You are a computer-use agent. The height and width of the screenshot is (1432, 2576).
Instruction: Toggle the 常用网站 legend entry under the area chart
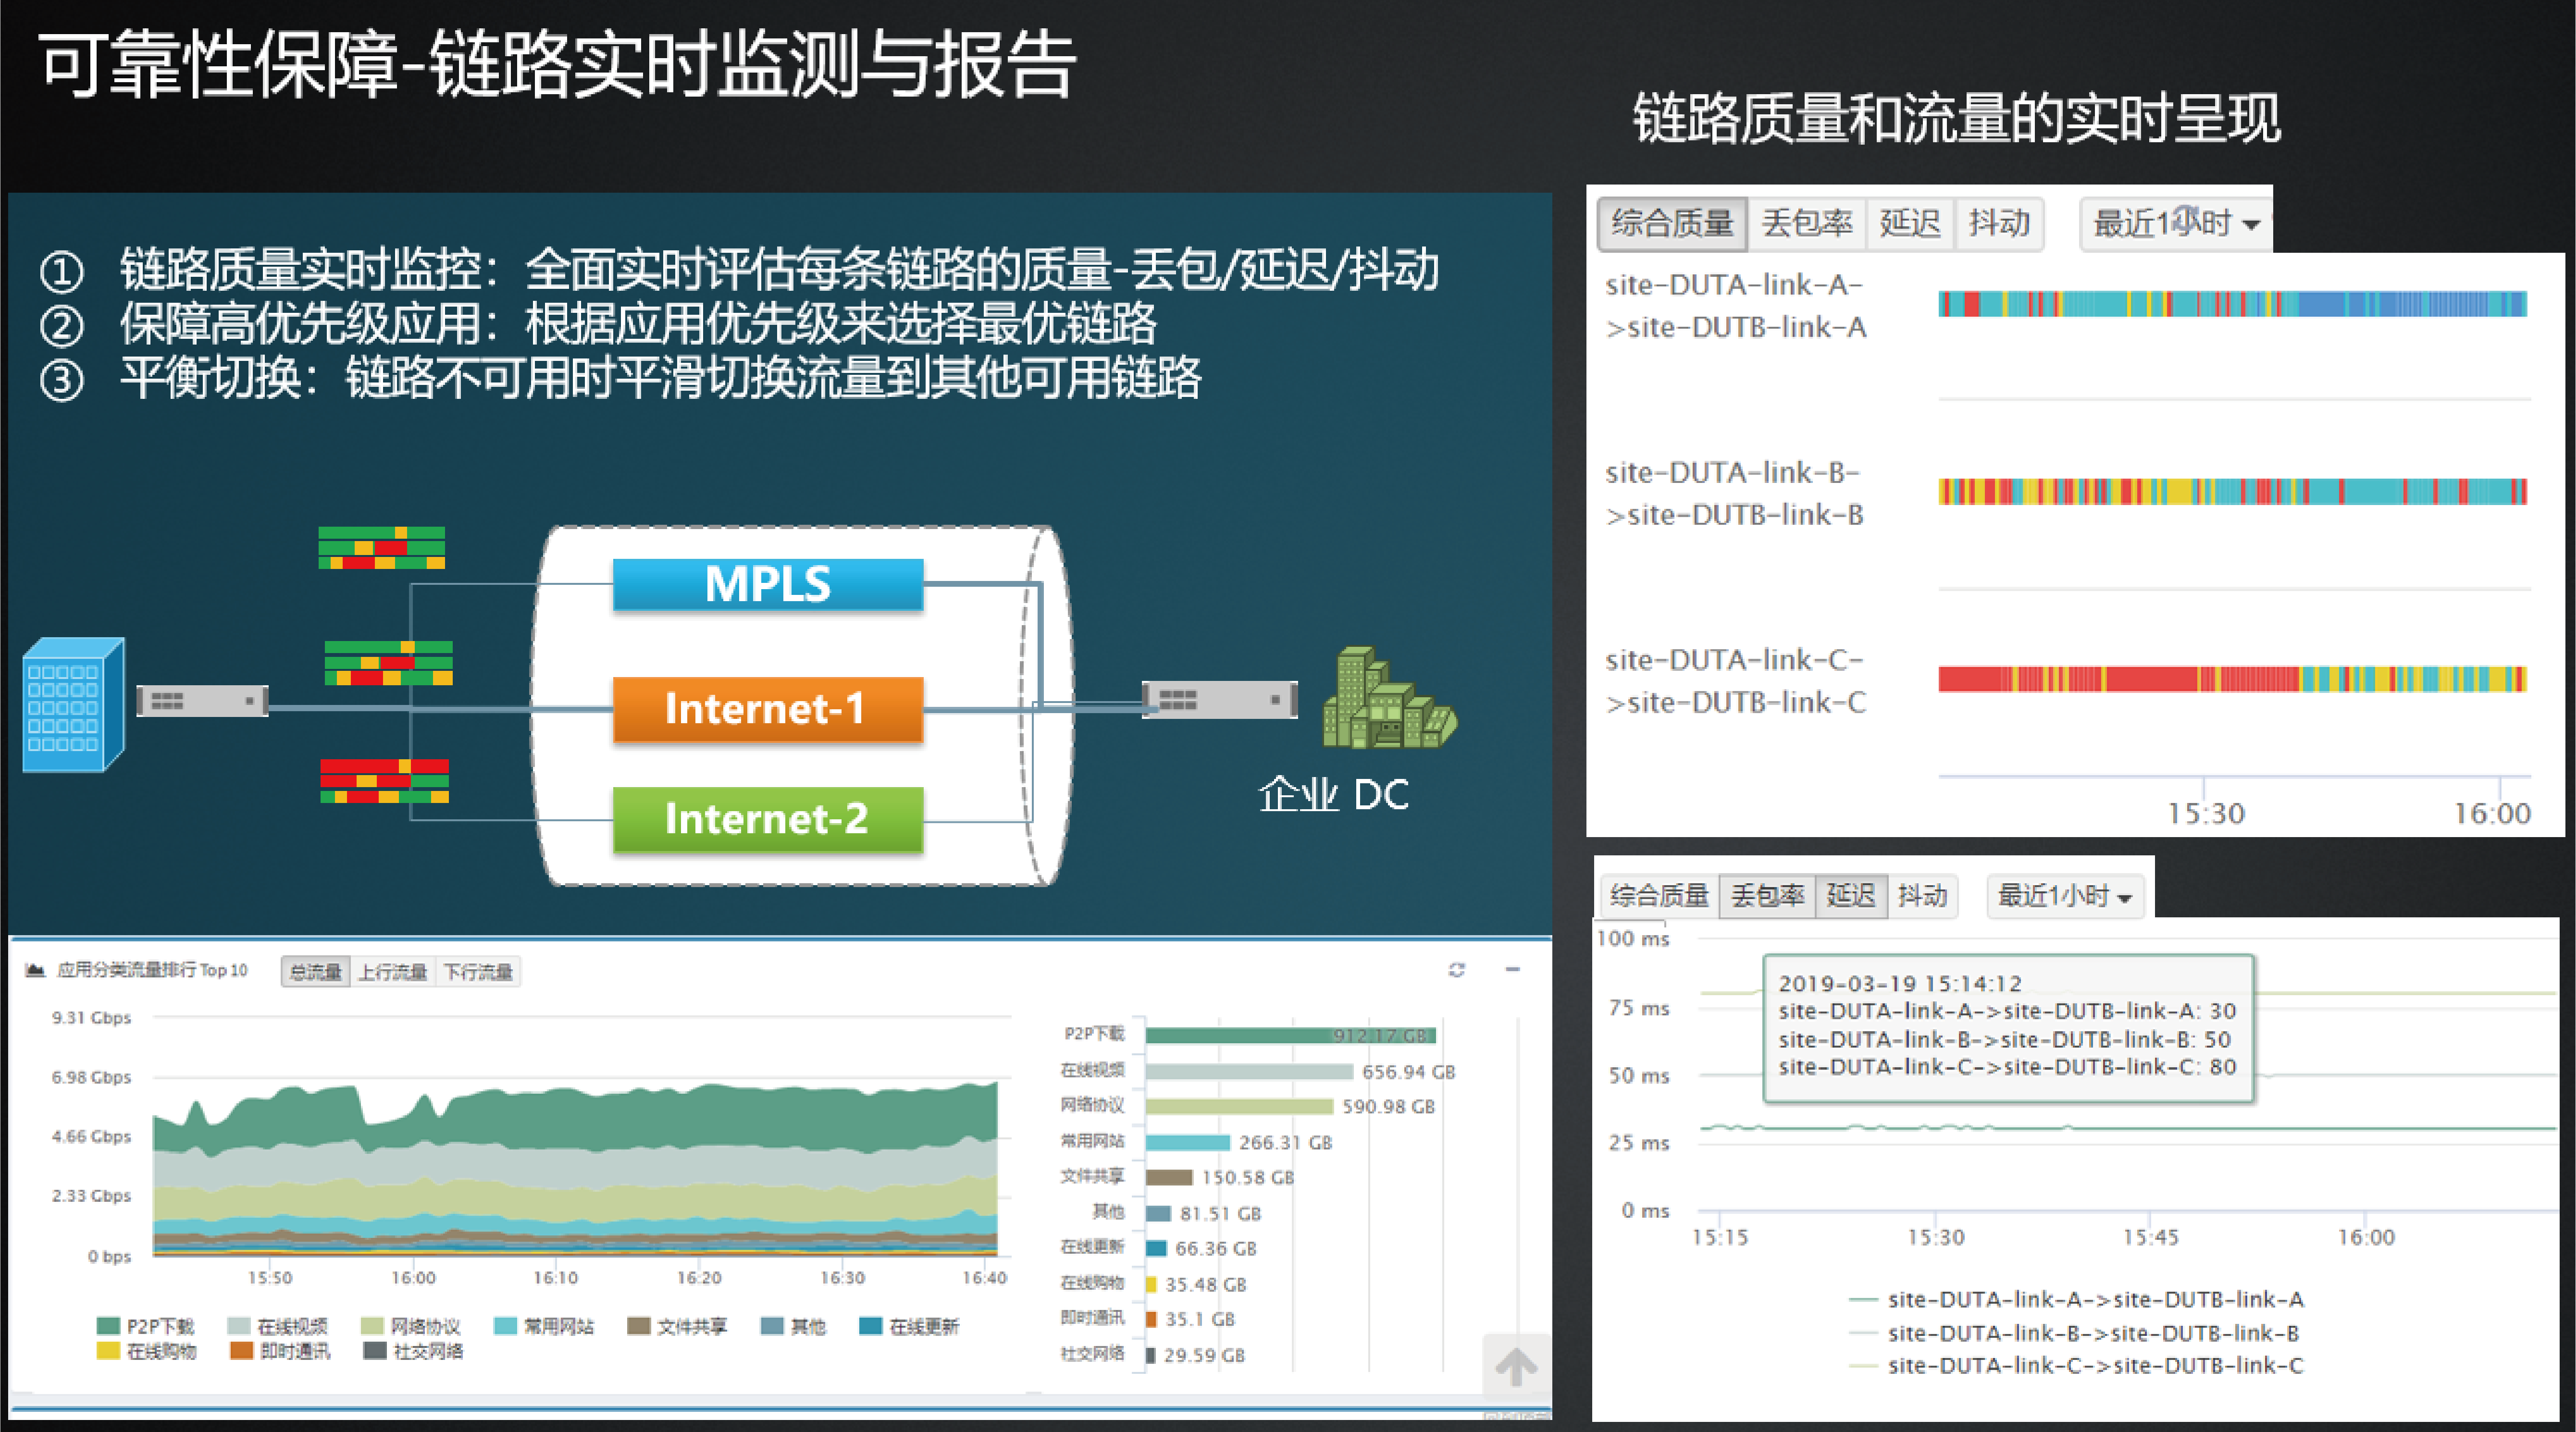pyautogui.click(x=545, y=1326)
